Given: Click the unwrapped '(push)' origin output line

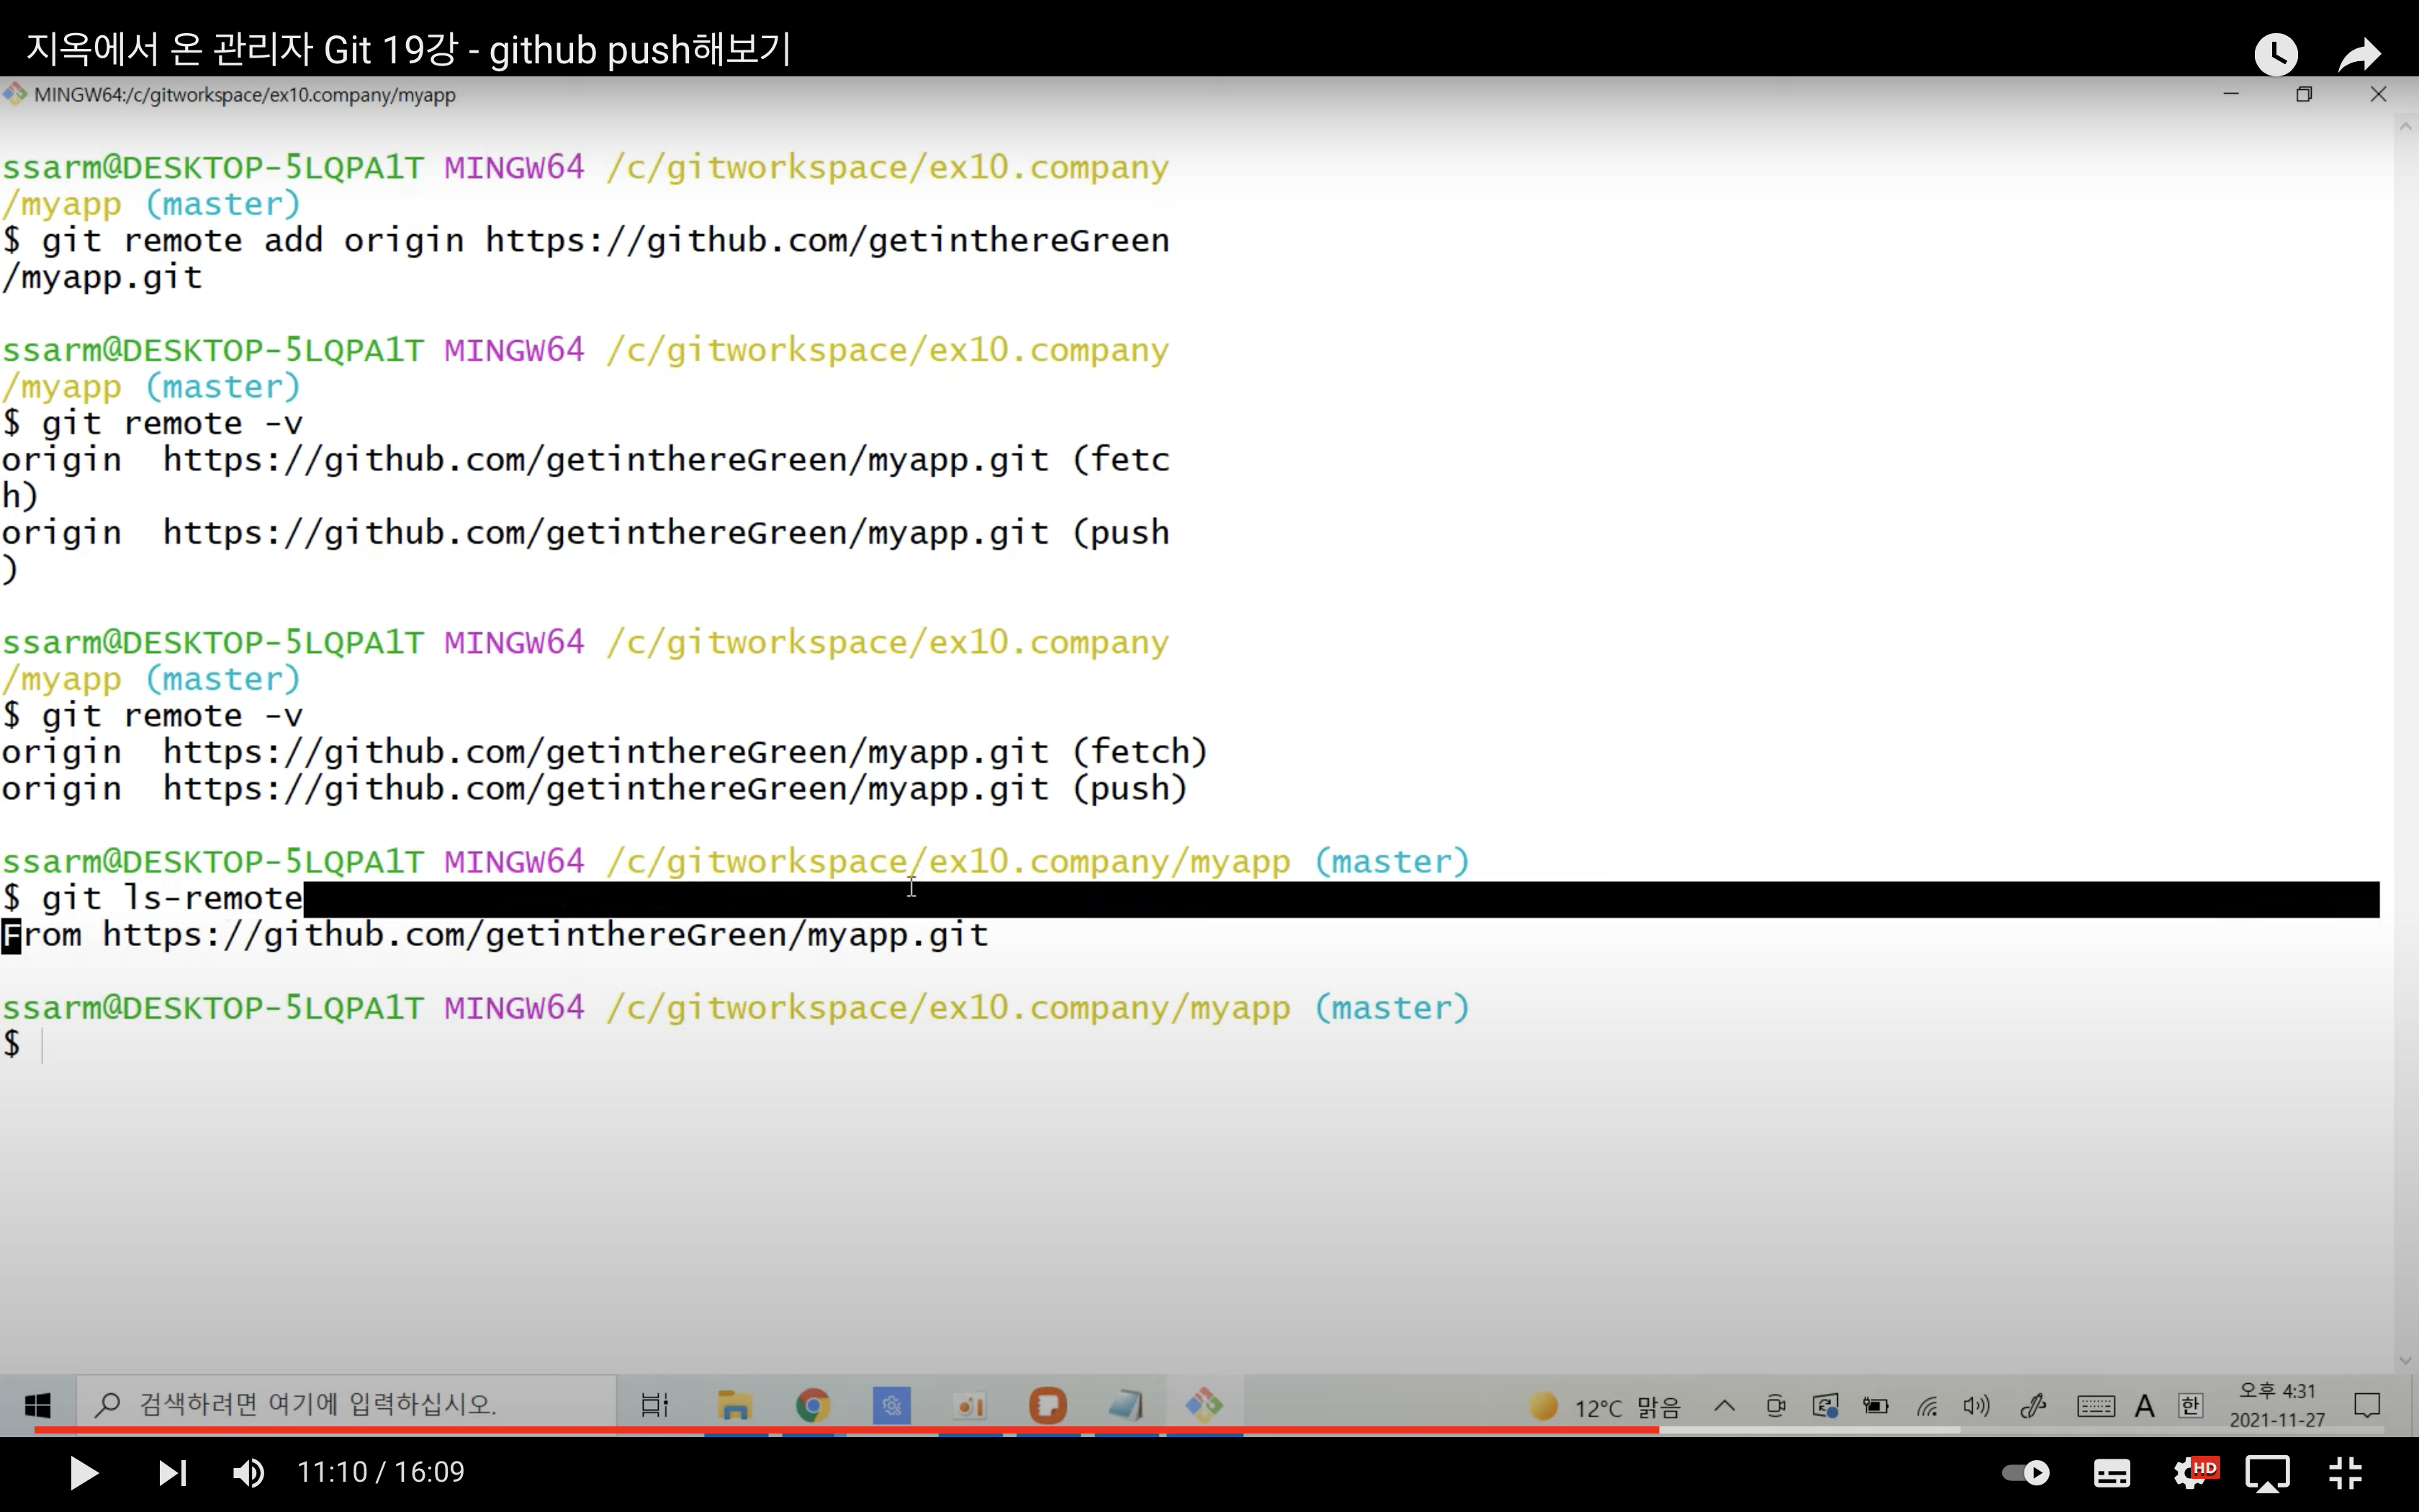Looking at the screenshot, I should click(594, 789).
